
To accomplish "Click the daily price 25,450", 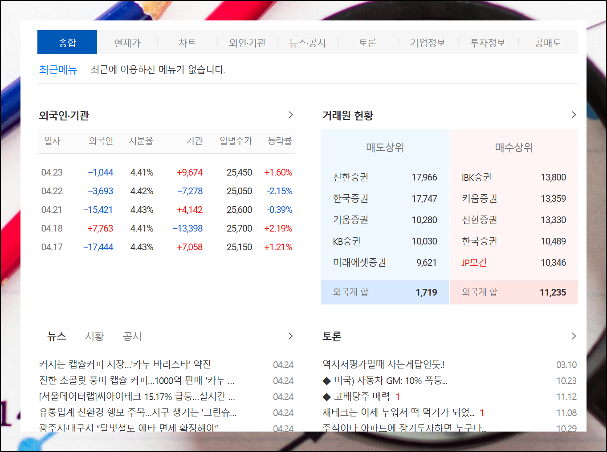I will coord(240,172).
